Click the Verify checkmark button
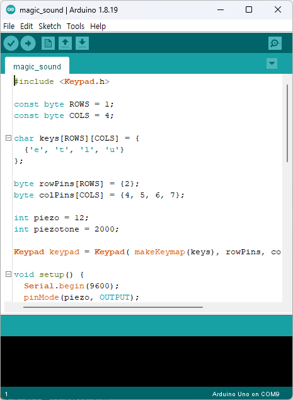Screen dimensions: 293x400 pos(11,44)
